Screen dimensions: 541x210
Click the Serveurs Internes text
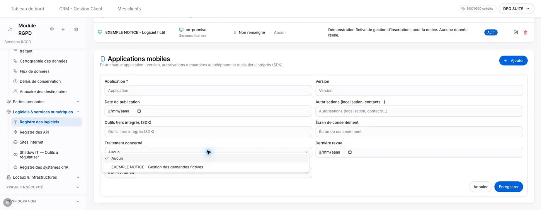(193, 36)
